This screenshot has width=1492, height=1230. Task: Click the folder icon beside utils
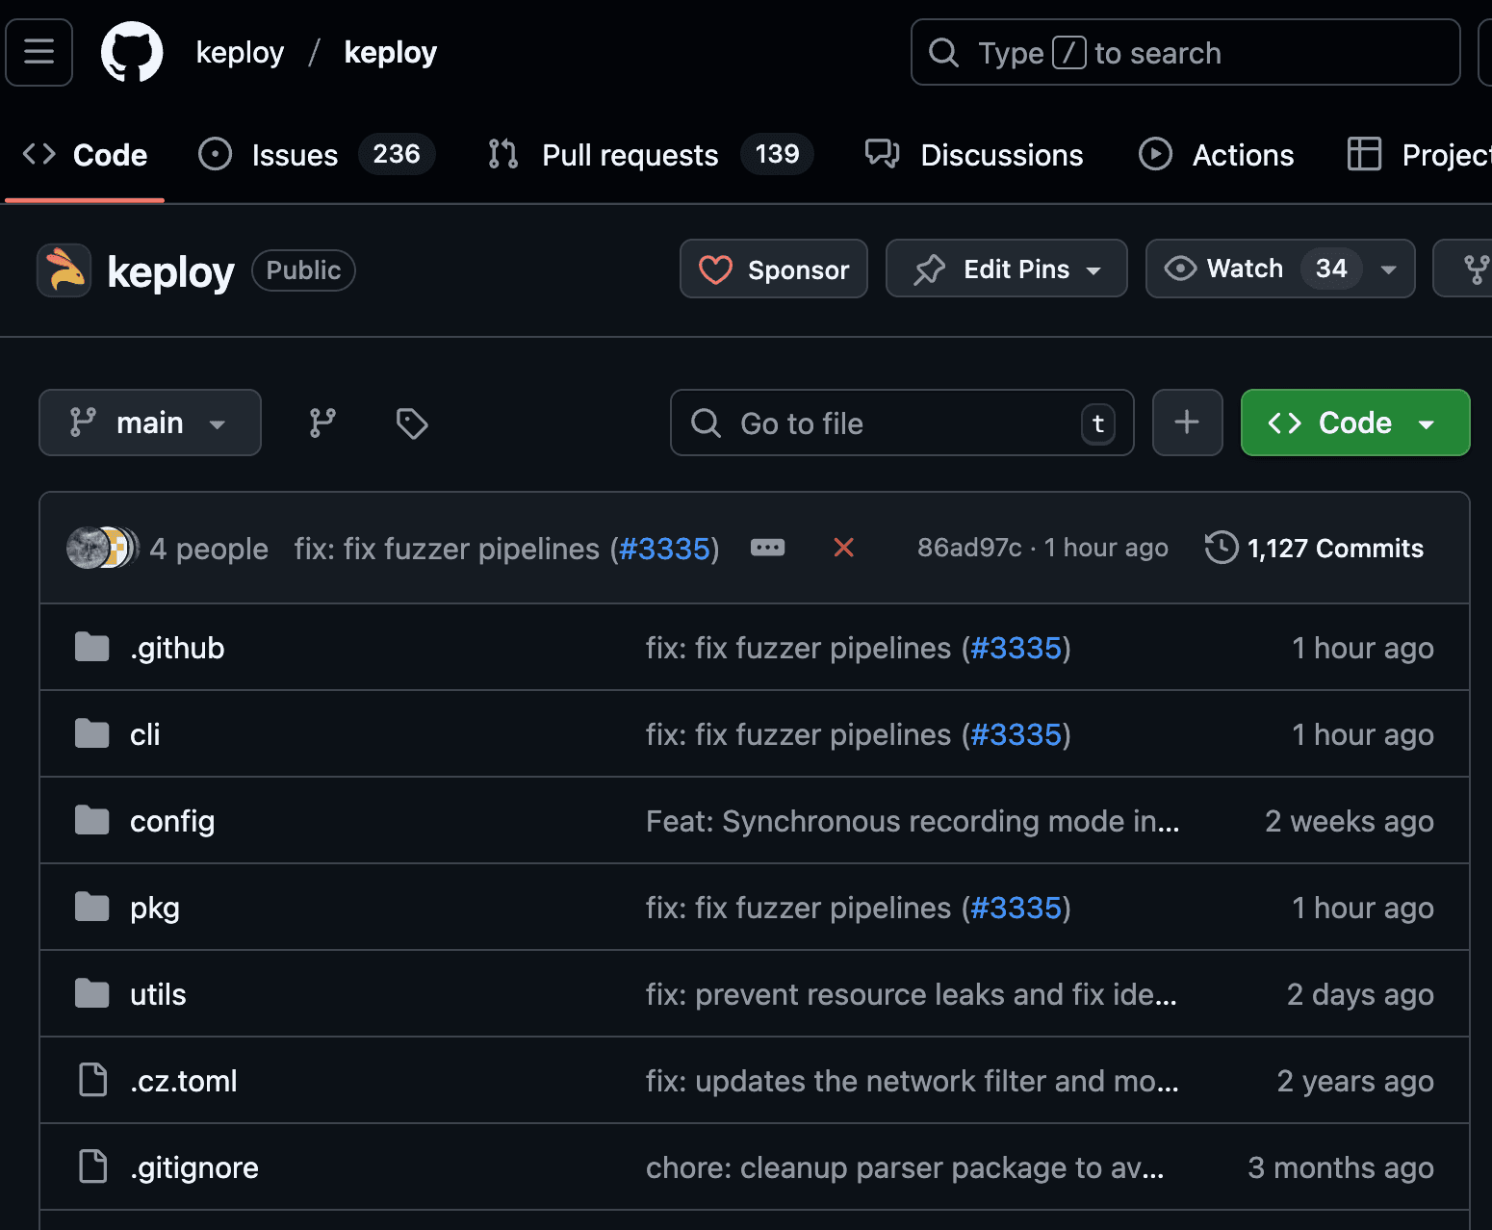click(x=92, y=993)
